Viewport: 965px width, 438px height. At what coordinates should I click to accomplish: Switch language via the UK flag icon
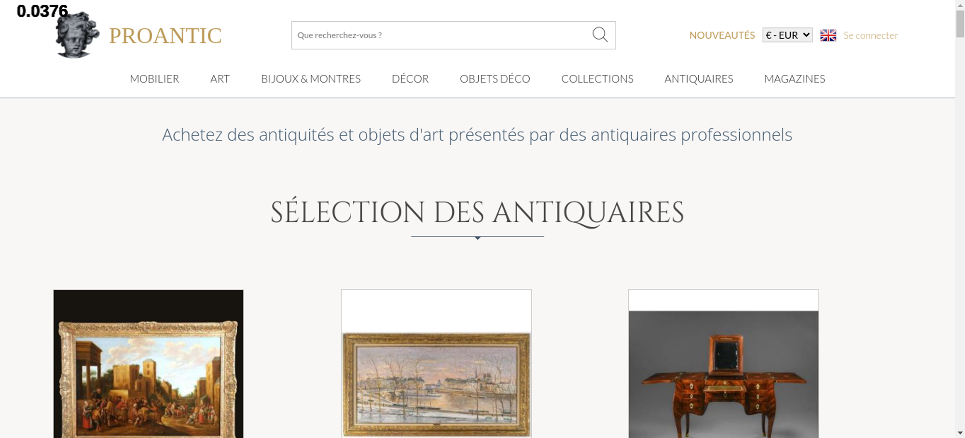828,35
